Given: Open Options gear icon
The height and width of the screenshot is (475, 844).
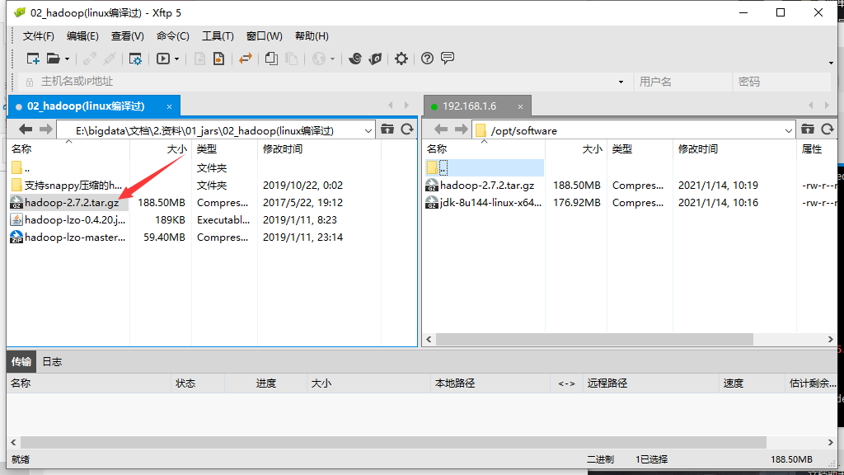Looking at the screenshot, I should (401, 59).
